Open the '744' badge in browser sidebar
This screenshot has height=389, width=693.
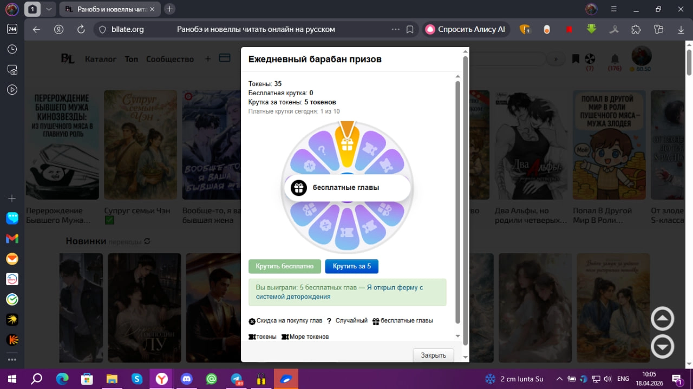(12, 29)
